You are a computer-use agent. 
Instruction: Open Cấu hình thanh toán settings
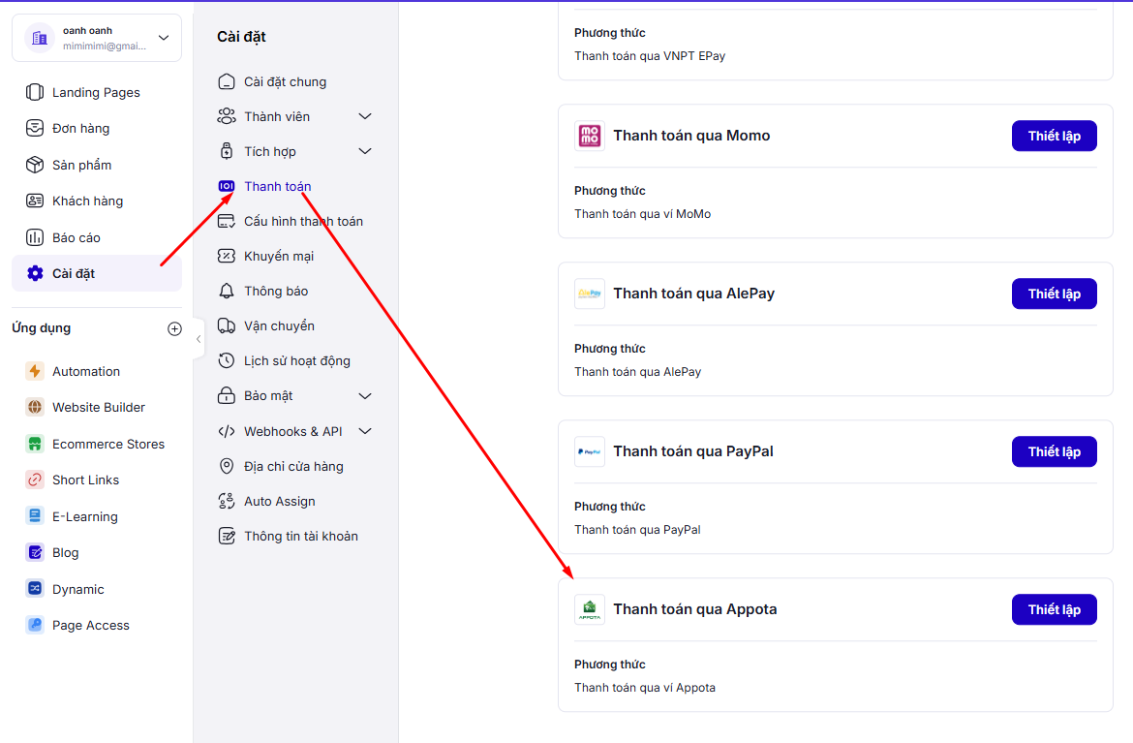(302, 221)
